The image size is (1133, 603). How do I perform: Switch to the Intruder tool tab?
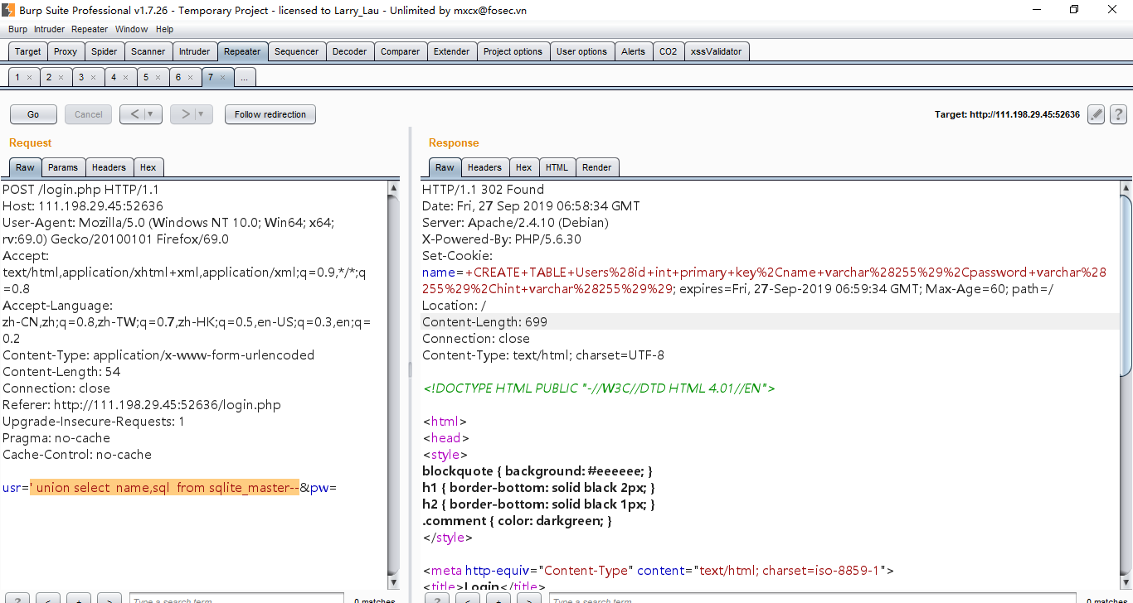click(195, 51)
